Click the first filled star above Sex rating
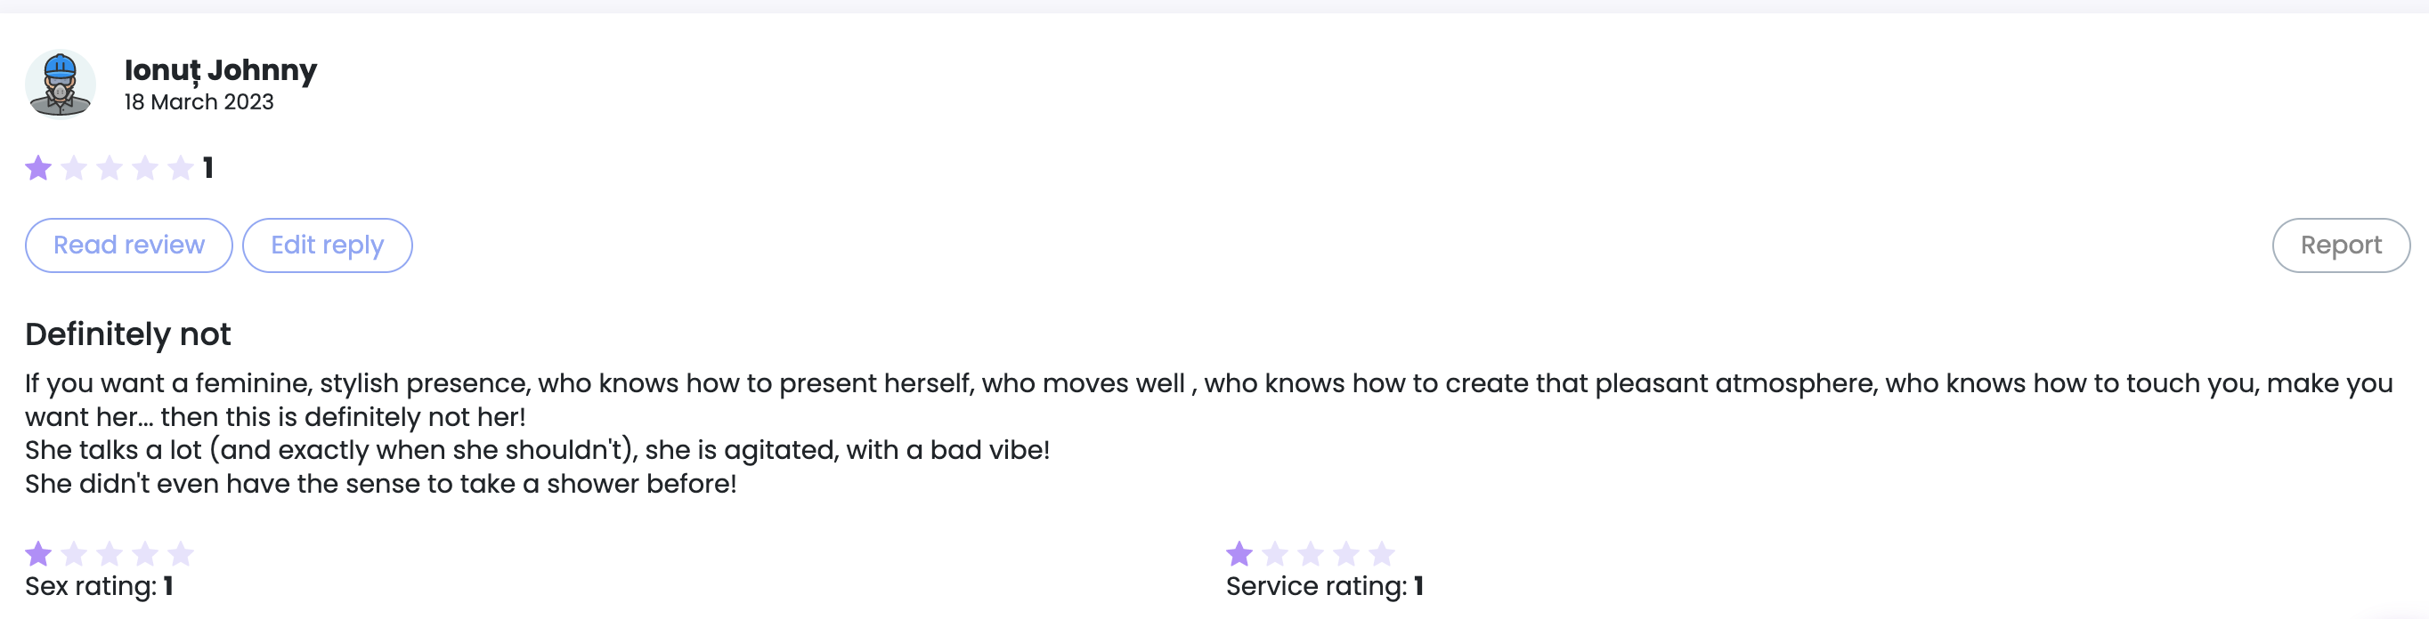The image size is (2429, 619). coord(38,553)
